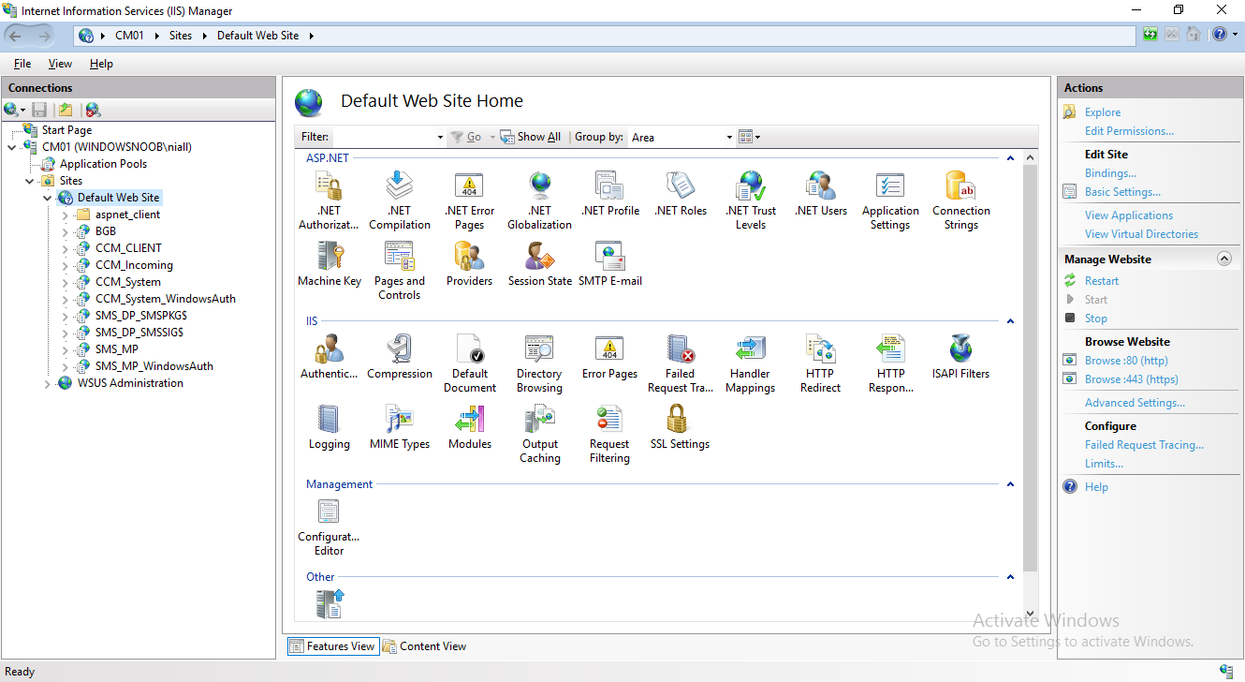Open Configuration Editor feature

329,526
